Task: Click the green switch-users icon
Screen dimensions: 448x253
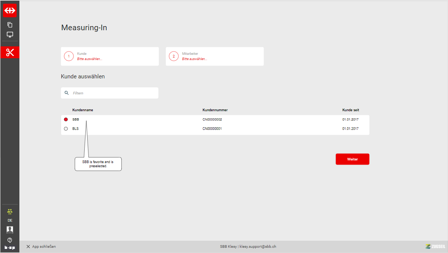Action: click(10, 211)
